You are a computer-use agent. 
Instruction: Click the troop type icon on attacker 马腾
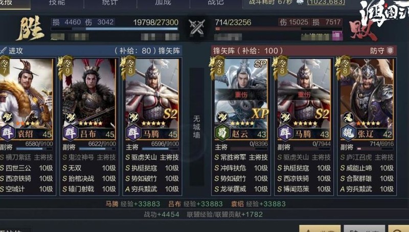point(133,117)
